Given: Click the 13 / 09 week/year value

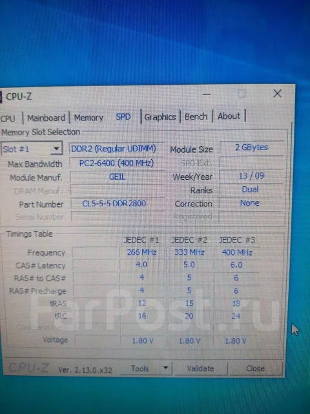Looking at the screenshot, I should click(x=251, y=176).
